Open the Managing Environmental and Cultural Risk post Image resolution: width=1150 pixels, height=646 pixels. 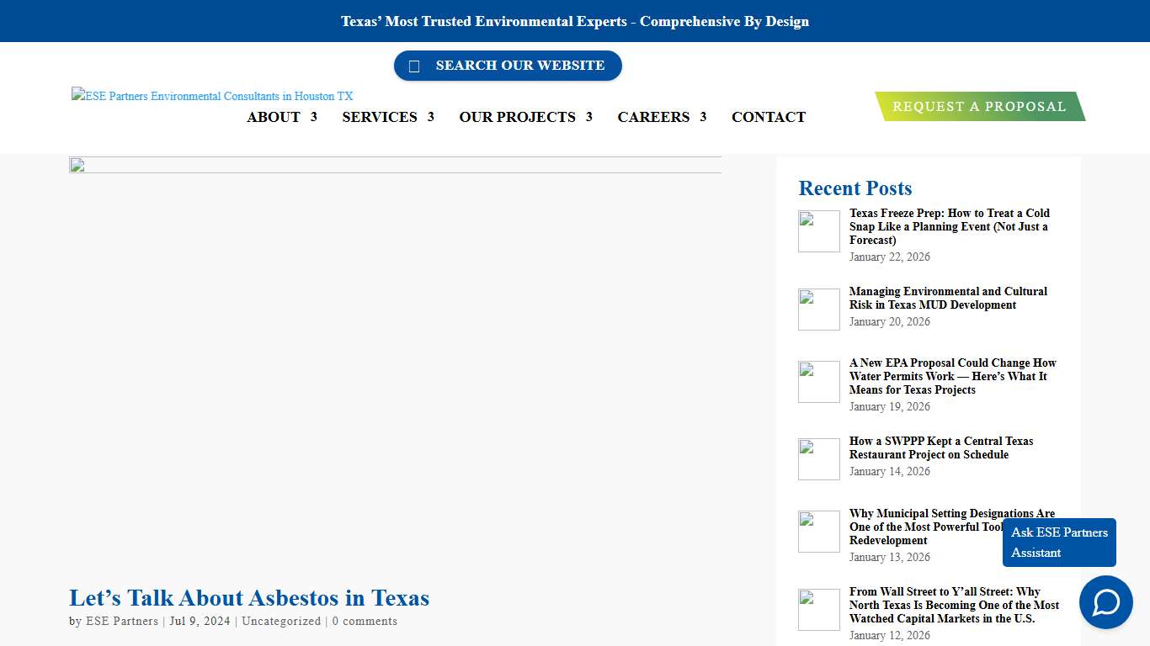click(x=948, y=298)
